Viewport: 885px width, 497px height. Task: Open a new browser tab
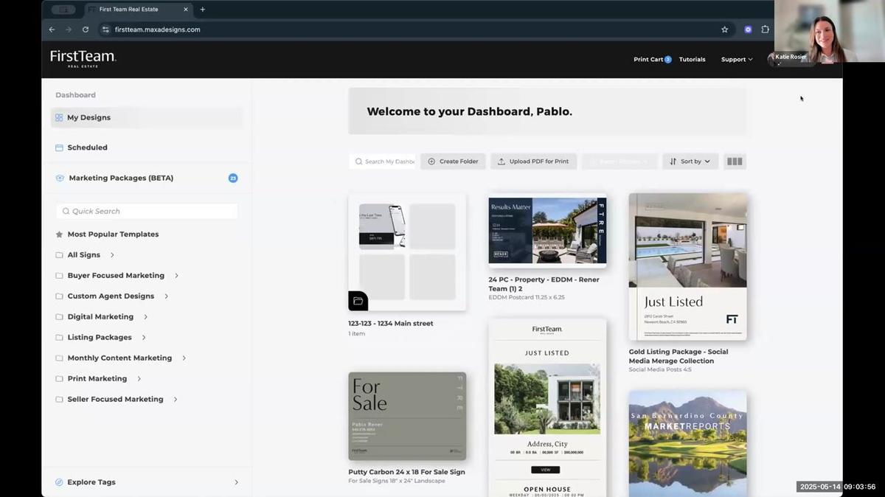(x=203, y=10)
